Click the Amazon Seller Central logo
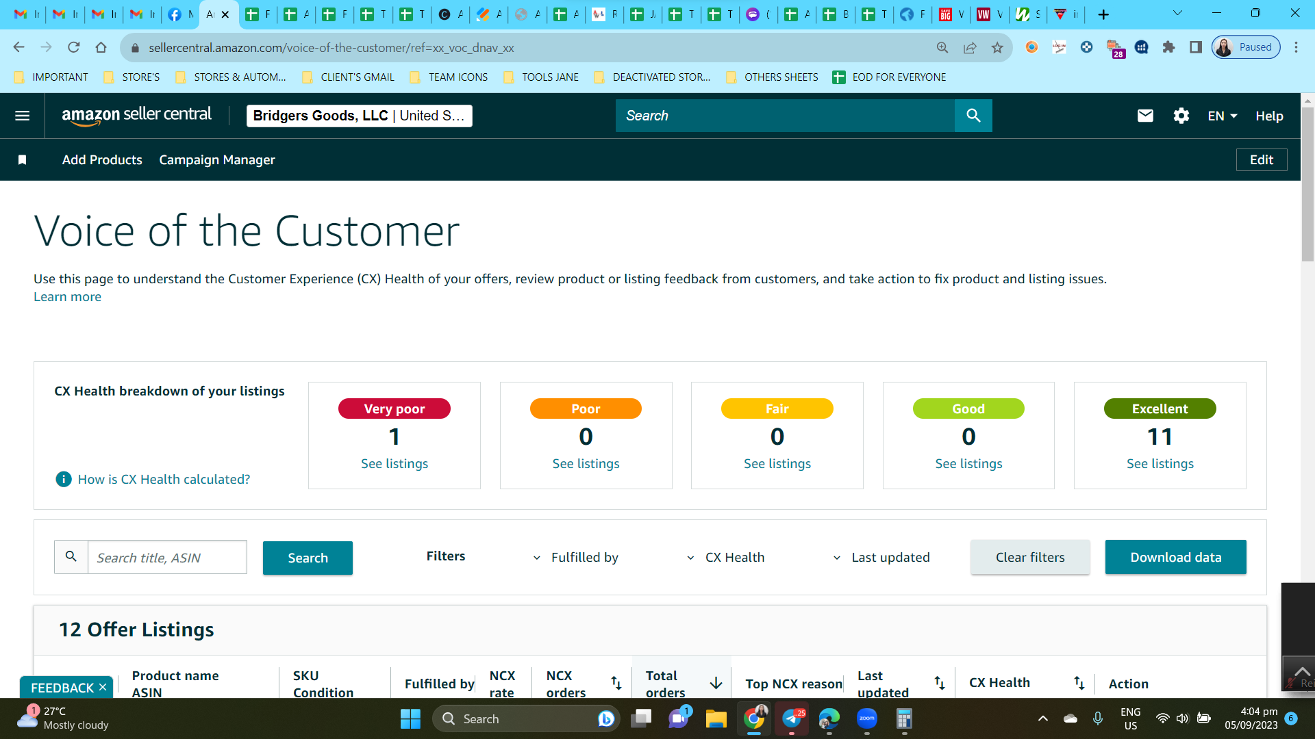The height and width of the screenshot is (739, 1315). (136, 116)
